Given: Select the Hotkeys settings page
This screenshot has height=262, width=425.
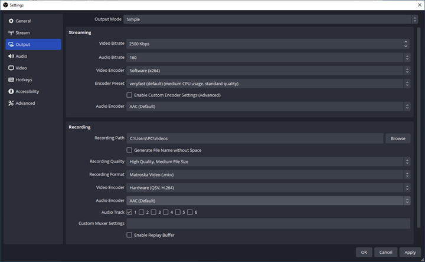Looking at the screenshot, I should 33,79.
